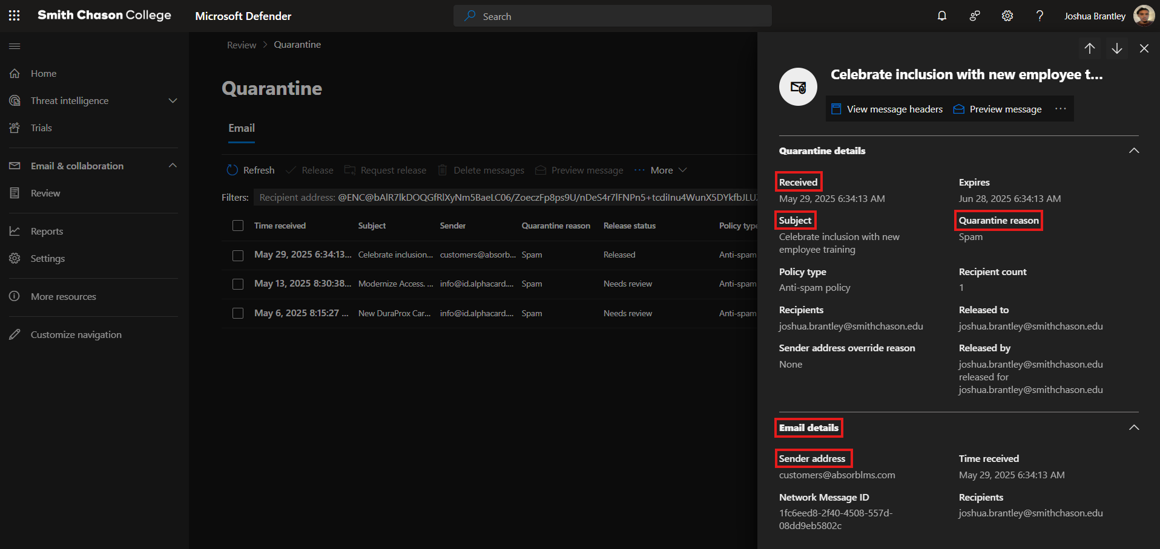Check the May 29, 2025 message row
Image resolution: width=1160 pixels, height=549 pixels.
[x=238, y=255]
